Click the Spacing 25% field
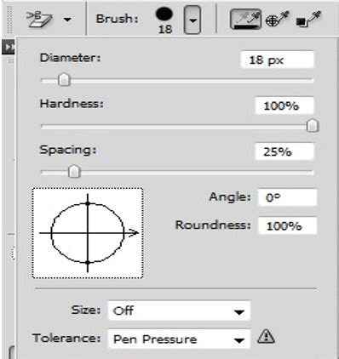Viewport: 339px width, 359px height. pos(284,151)
